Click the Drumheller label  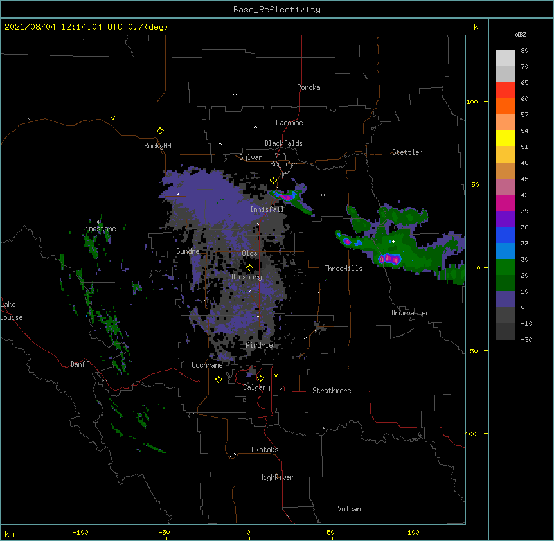(410, 313)
